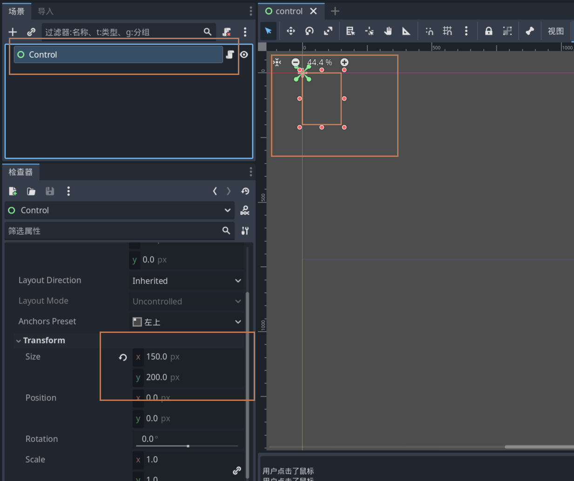Image resolution: width=574 pixels, height=481 pixels.
Task: Add a new child node with plus icon
Action: point(13,32)
